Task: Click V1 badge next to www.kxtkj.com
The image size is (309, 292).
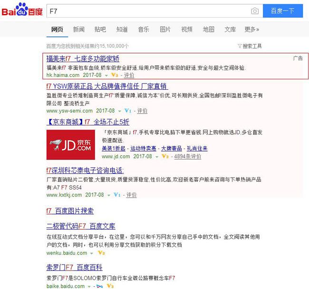Action: click(117, 195)
